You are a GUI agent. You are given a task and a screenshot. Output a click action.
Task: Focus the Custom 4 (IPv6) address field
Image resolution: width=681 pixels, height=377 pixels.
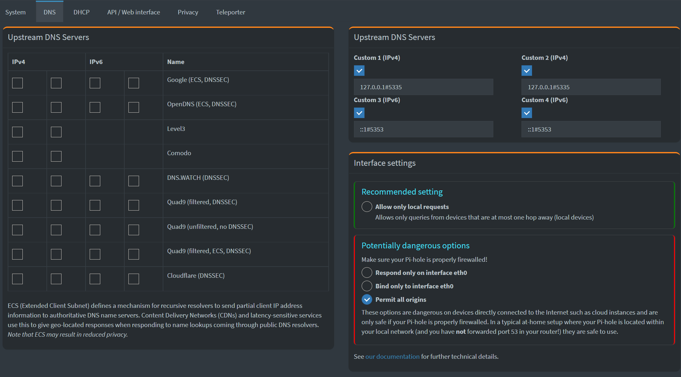pyautogui.click(x=591, y=129)
